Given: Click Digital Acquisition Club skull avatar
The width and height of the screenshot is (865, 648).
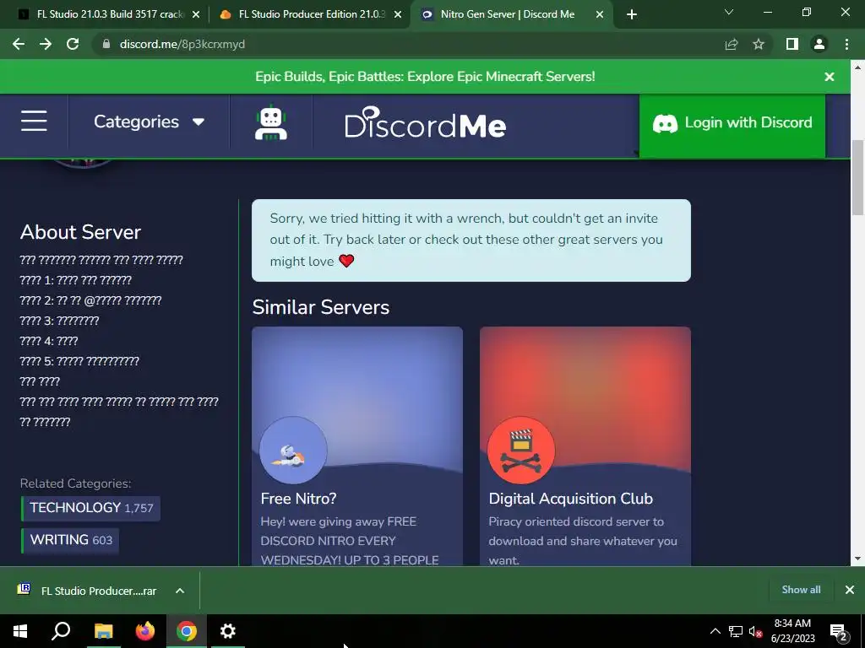Looking at the screenshot, I should tap(520, 451).
